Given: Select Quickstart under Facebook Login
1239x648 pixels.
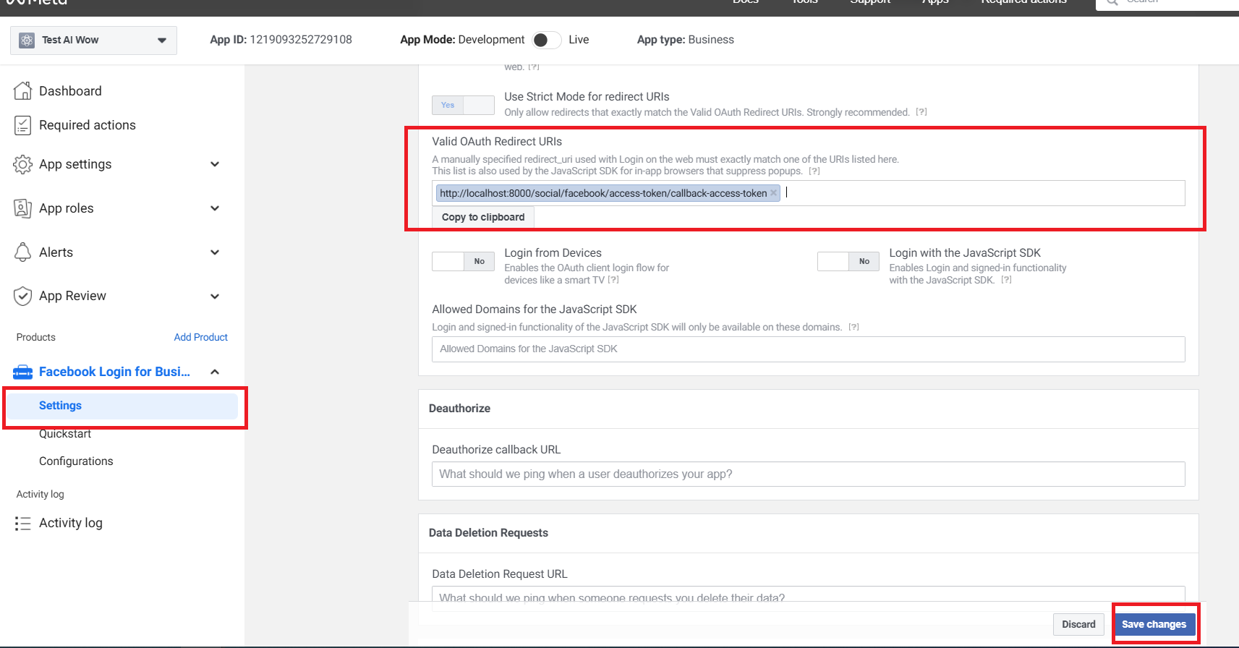Looking at the screenshot, I should pyautogui.click(x=65, y=434).
